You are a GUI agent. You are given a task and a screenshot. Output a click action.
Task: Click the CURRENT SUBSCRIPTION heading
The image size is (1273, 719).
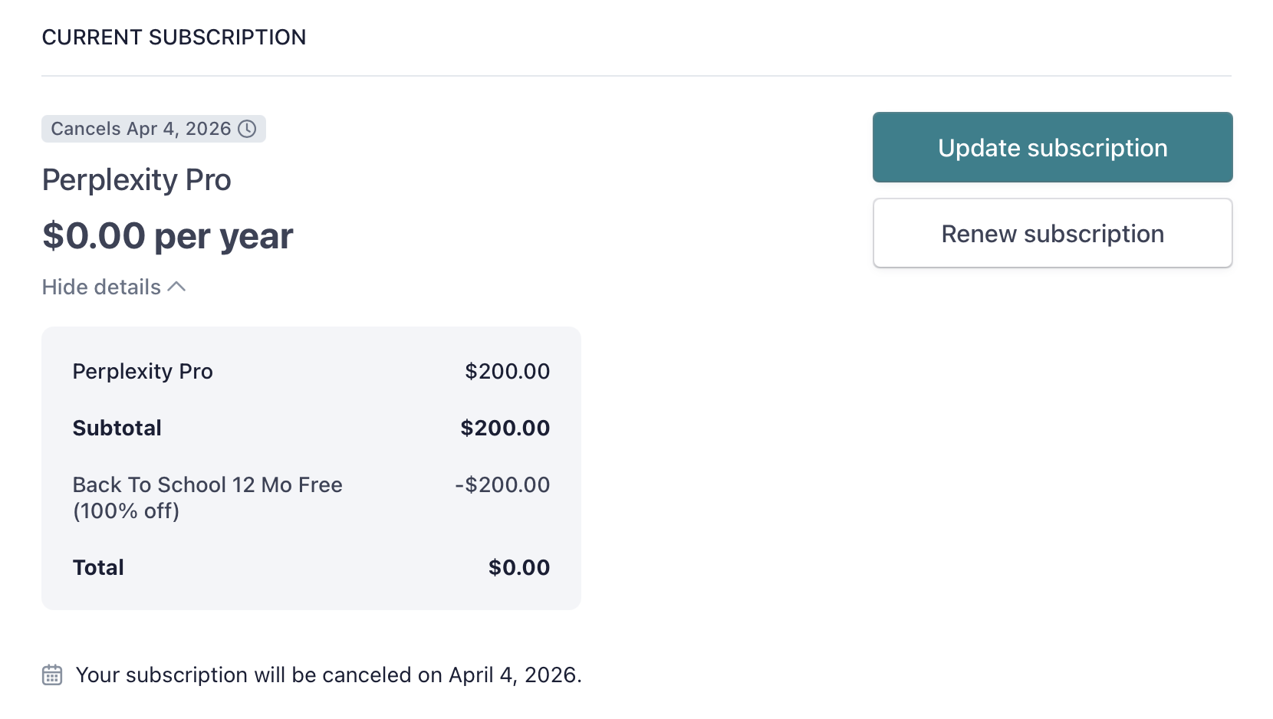point(174,38)
